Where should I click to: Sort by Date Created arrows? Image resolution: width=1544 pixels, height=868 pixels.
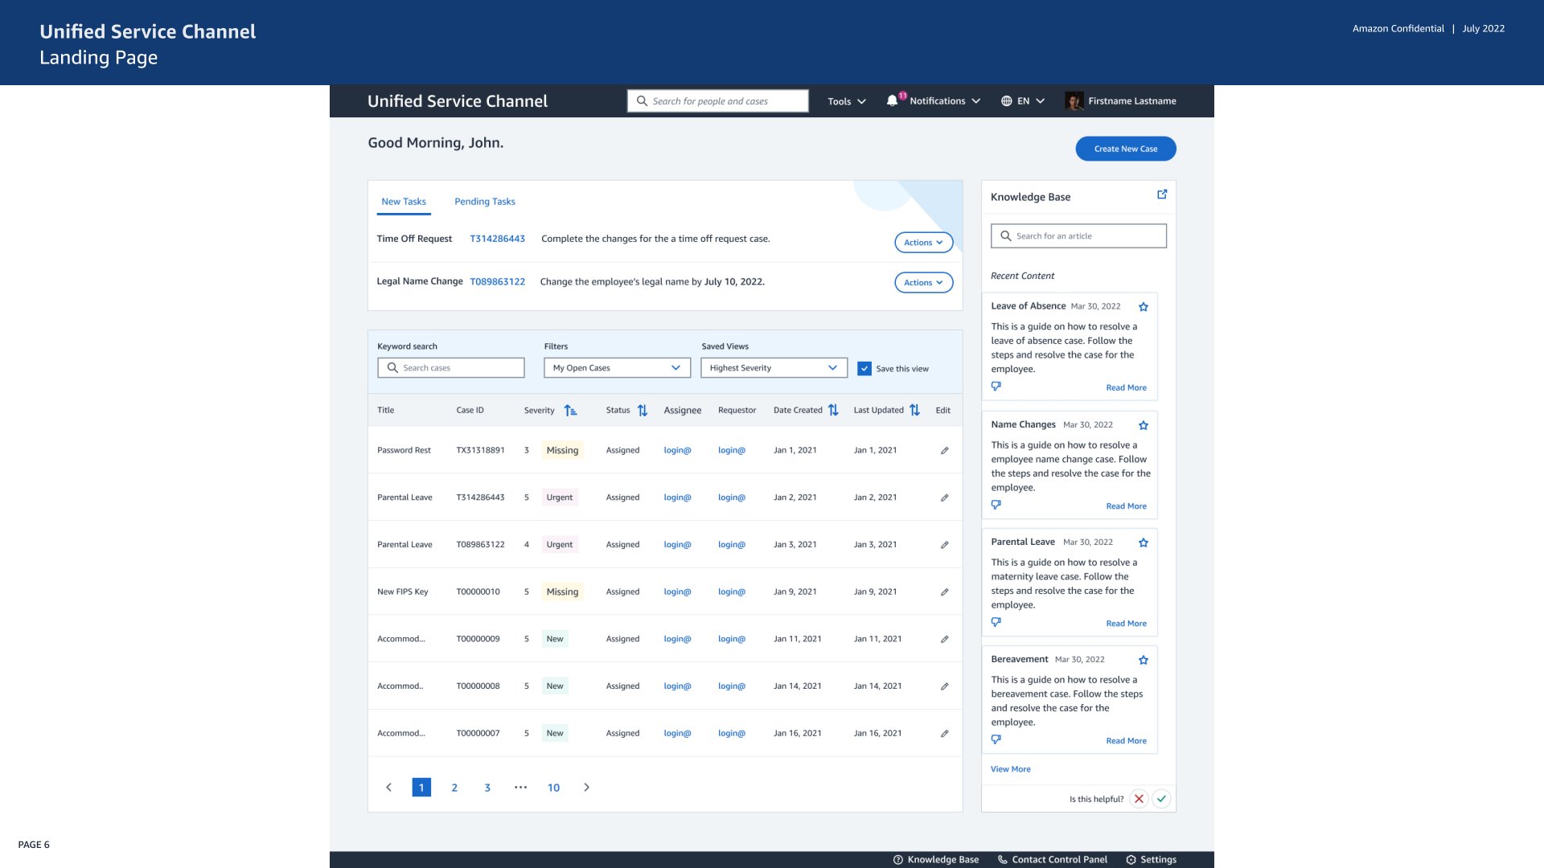coord(833,411)
